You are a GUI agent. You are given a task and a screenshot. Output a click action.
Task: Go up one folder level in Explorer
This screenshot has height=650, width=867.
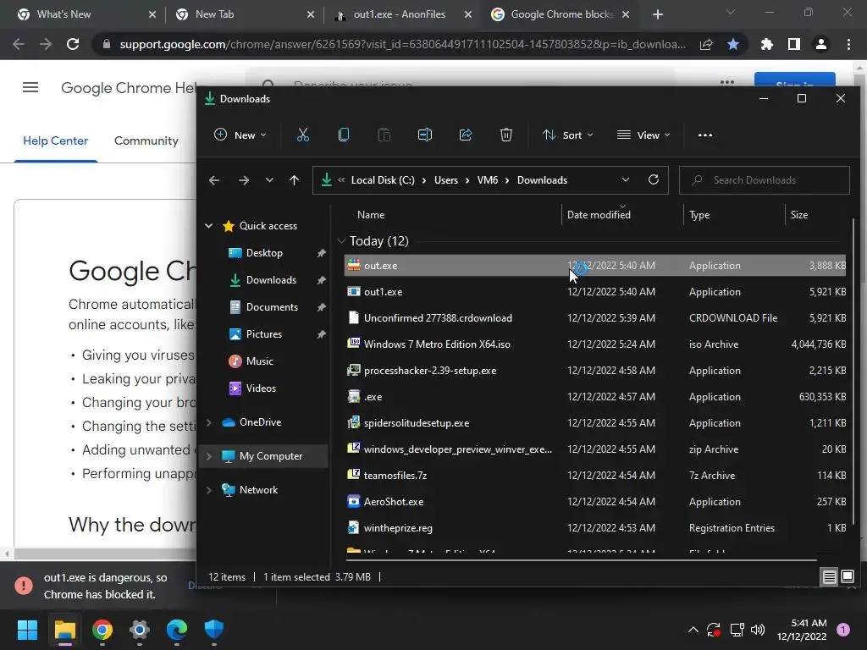point(294,180)
